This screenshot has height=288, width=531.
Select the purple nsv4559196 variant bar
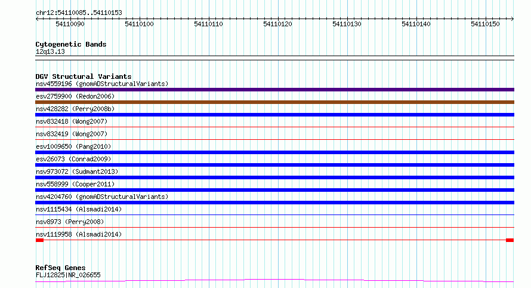tap(274, 90)
